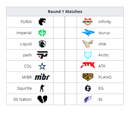The image size is (131, 114).
Task: Select the Team Liquid horse shield logo
Action: [x=42, y=44]
